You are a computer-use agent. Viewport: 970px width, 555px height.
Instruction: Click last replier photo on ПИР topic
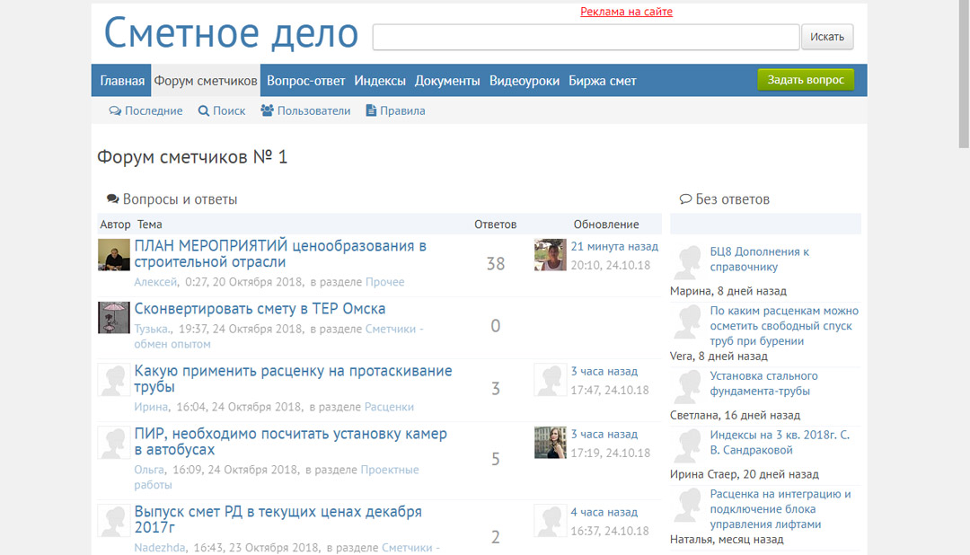pos(550,442)
